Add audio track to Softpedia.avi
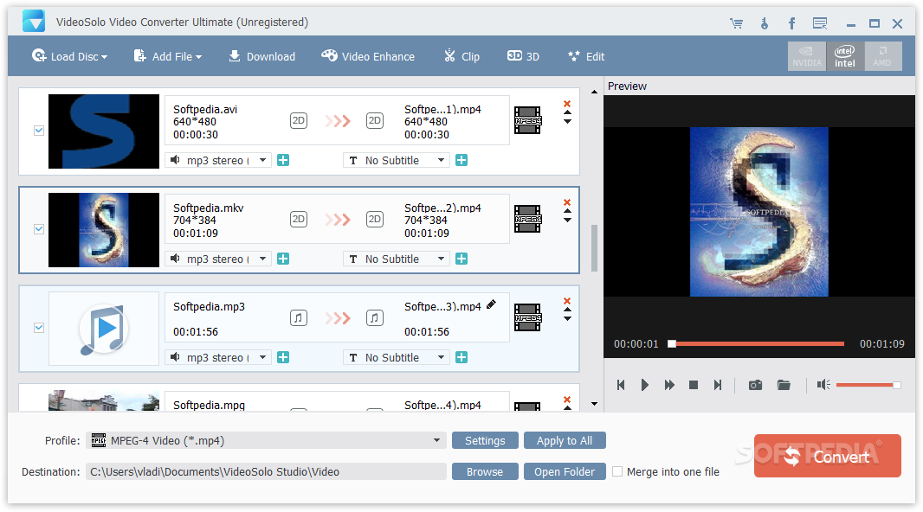This screenshot has width=923, height=512. coord(283,161)
